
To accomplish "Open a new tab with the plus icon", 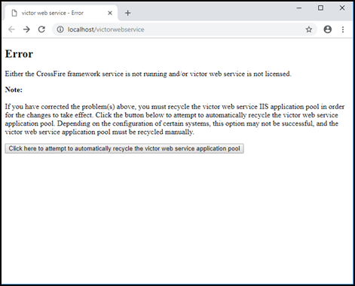I will pyautogui.click(x=128, y=13).
